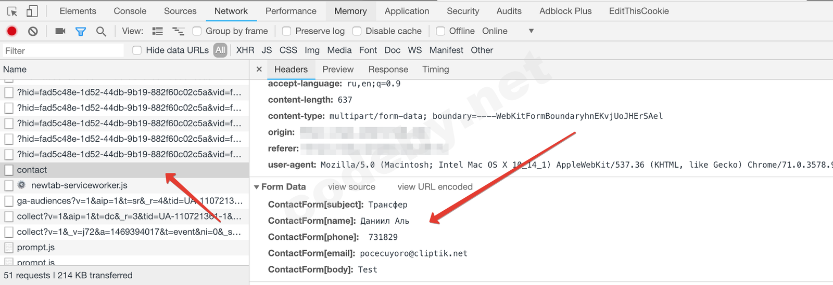
Task: Stop recording the network log
Action: pyautogui.click(x=11, y=31)
